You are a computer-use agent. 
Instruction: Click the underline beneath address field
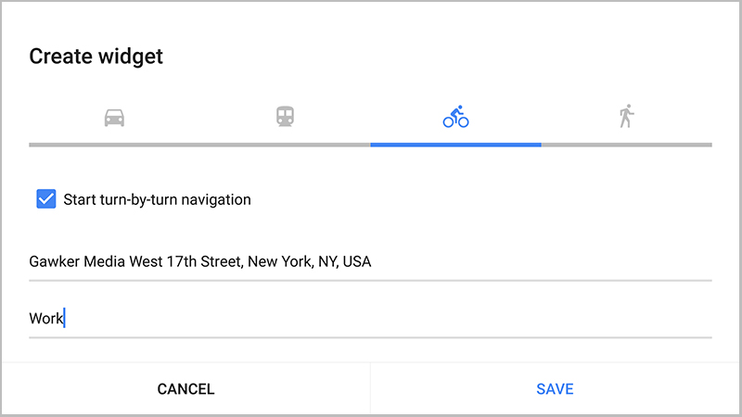pyautogui.click(x=370, y=281)
